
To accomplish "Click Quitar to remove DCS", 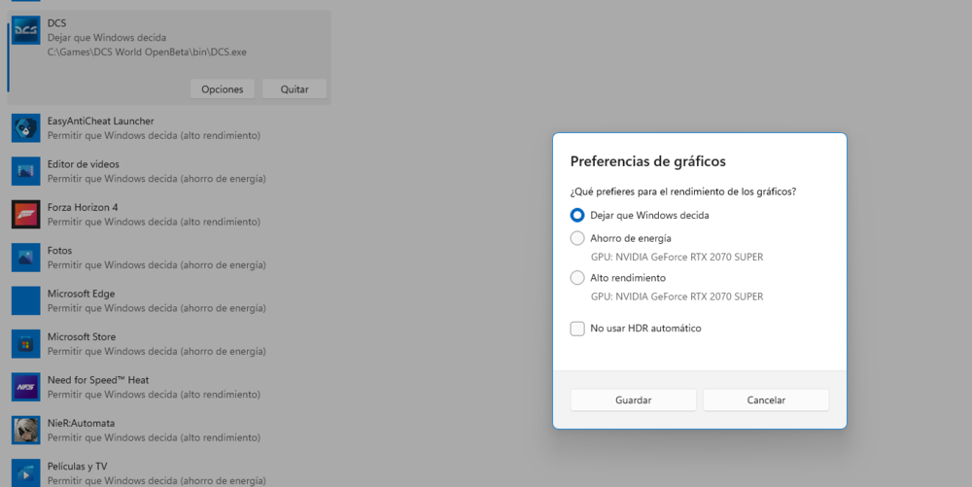I will tap(295, 89).
